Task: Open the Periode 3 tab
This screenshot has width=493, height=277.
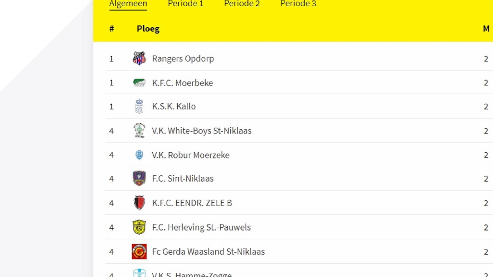Action: point(298,4)
